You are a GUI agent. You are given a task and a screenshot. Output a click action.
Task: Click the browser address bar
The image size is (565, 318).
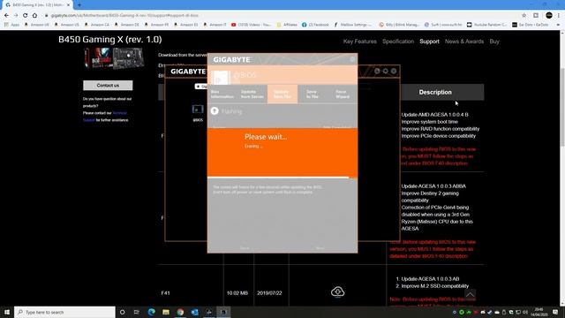click(x=281, y=15)
